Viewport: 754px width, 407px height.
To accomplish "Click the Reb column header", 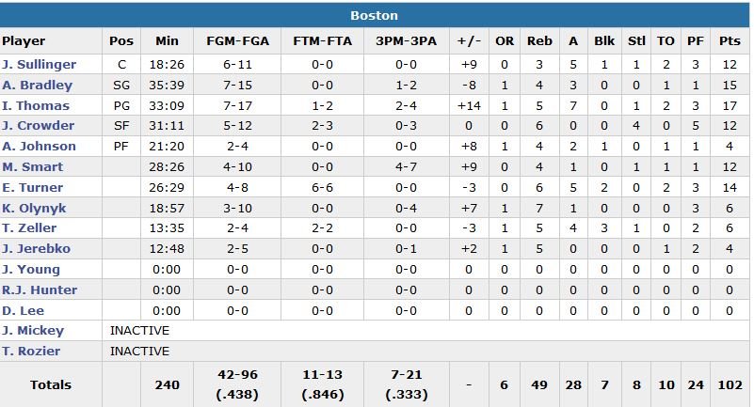I will 539,41.
